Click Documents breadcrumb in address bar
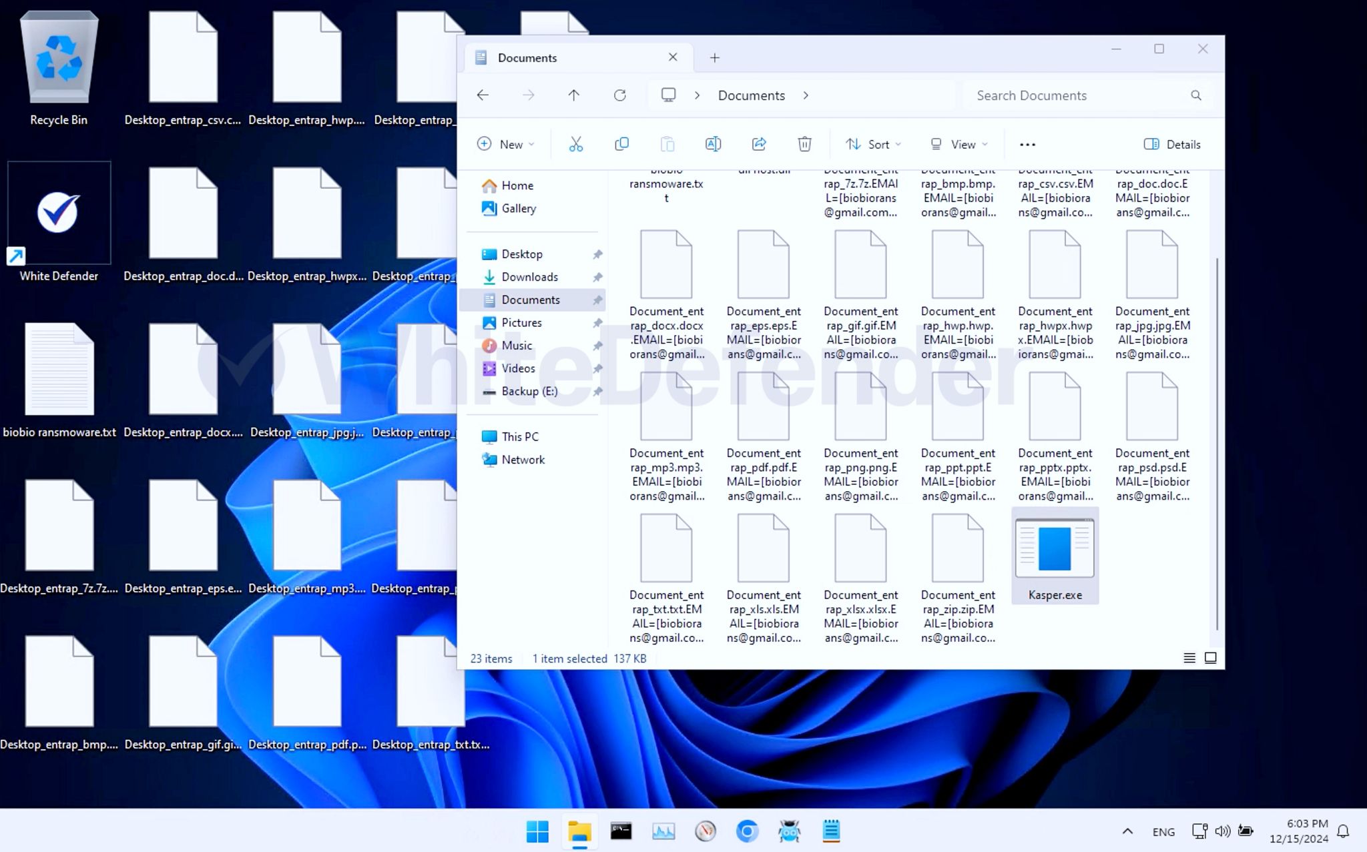The height and width of the screenshot is (852, 1367). [x=751, y=95]
